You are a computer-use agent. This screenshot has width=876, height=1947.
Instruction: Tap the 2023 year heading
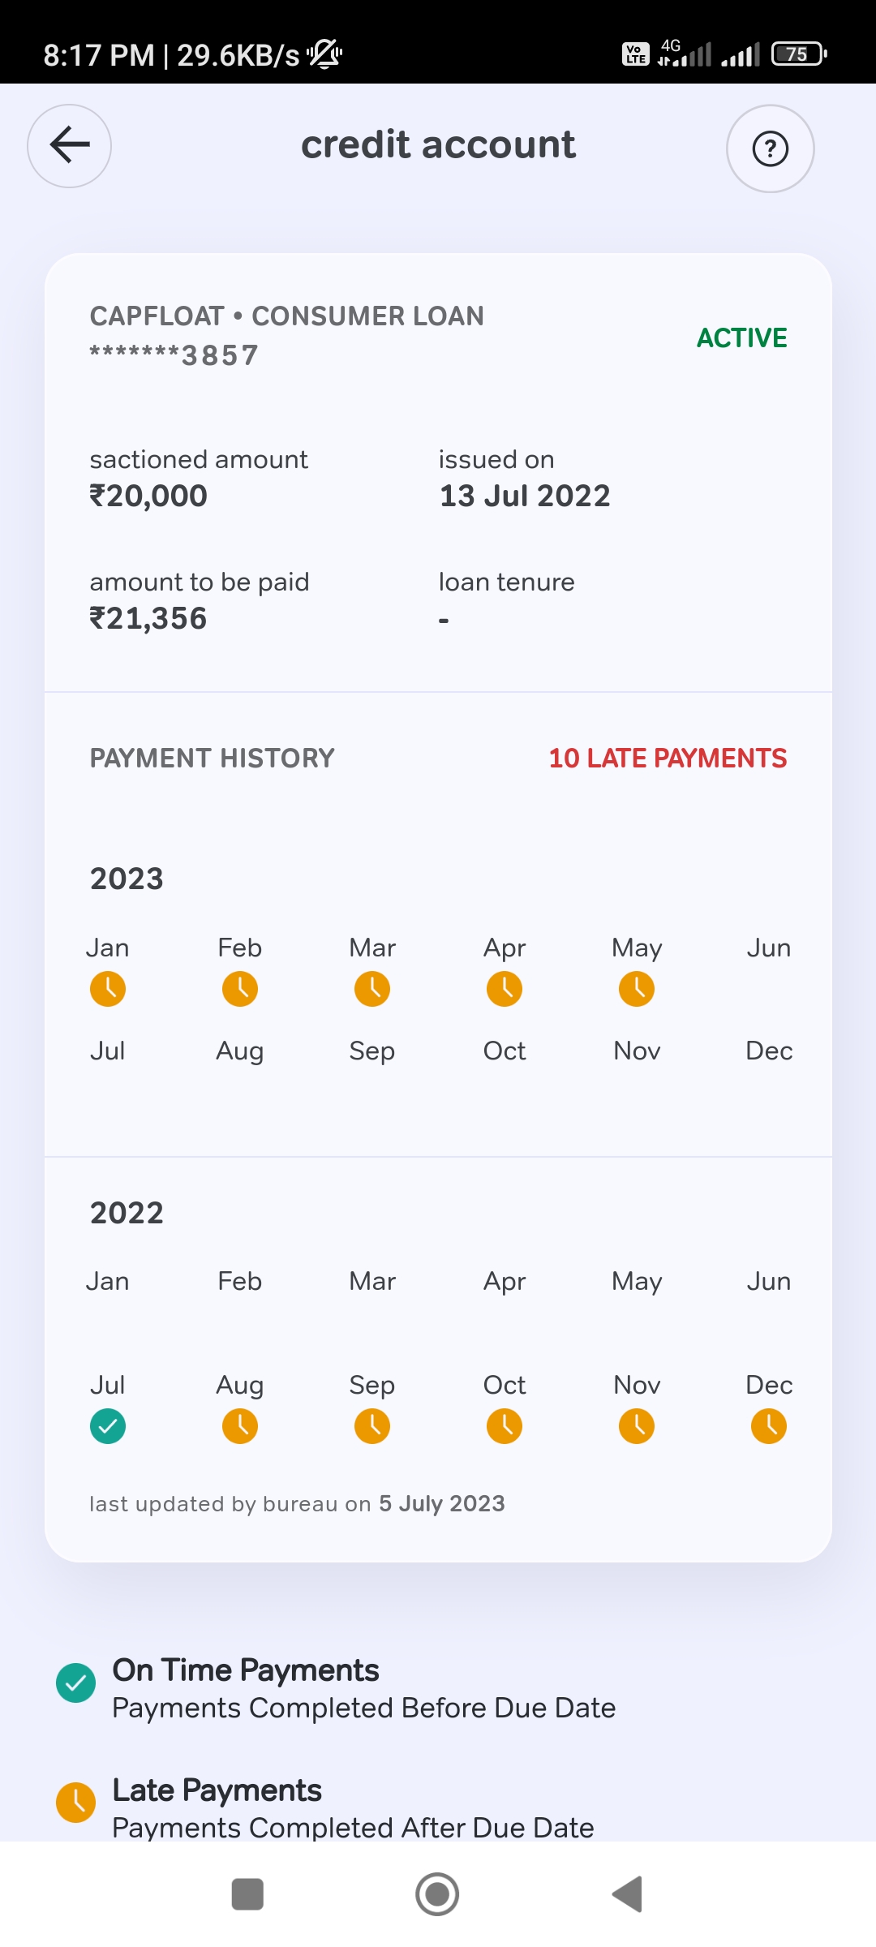pos(127,879)
